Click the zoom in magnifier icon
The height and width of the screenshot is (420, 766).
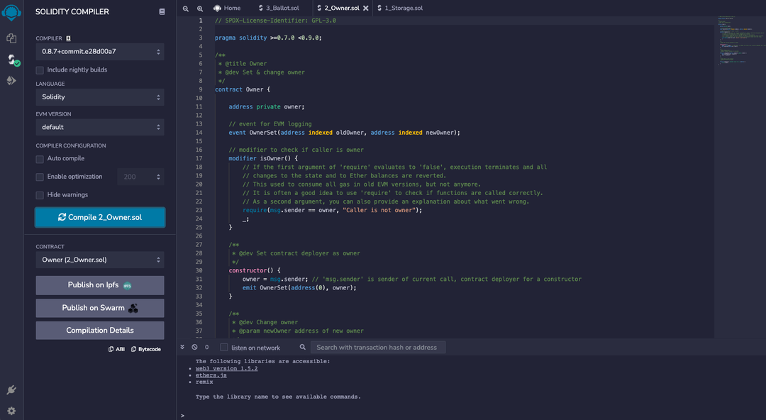(x=200, y=9)
